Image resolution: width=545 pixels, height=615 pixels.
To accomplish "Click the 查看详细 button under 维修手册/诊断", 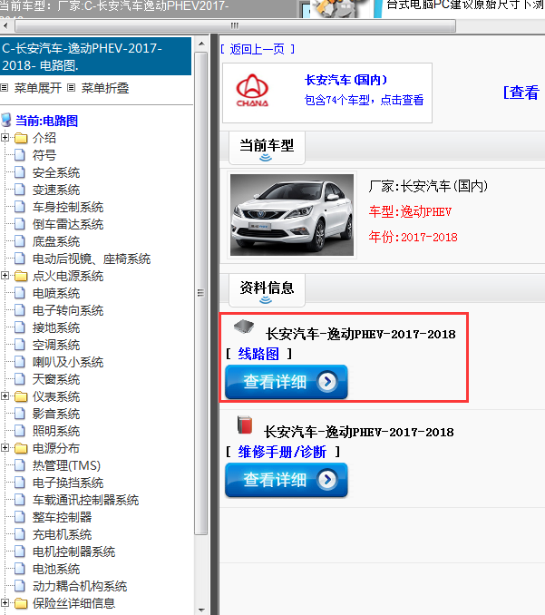I will [x=287, y=480].
